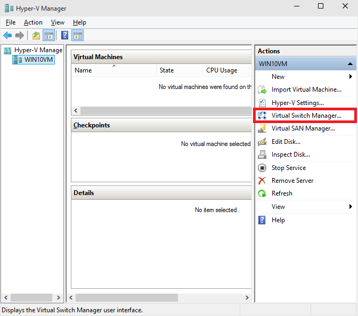
Task: Expand the View submenu arrow in Actions
Action: tap(351, 207)
